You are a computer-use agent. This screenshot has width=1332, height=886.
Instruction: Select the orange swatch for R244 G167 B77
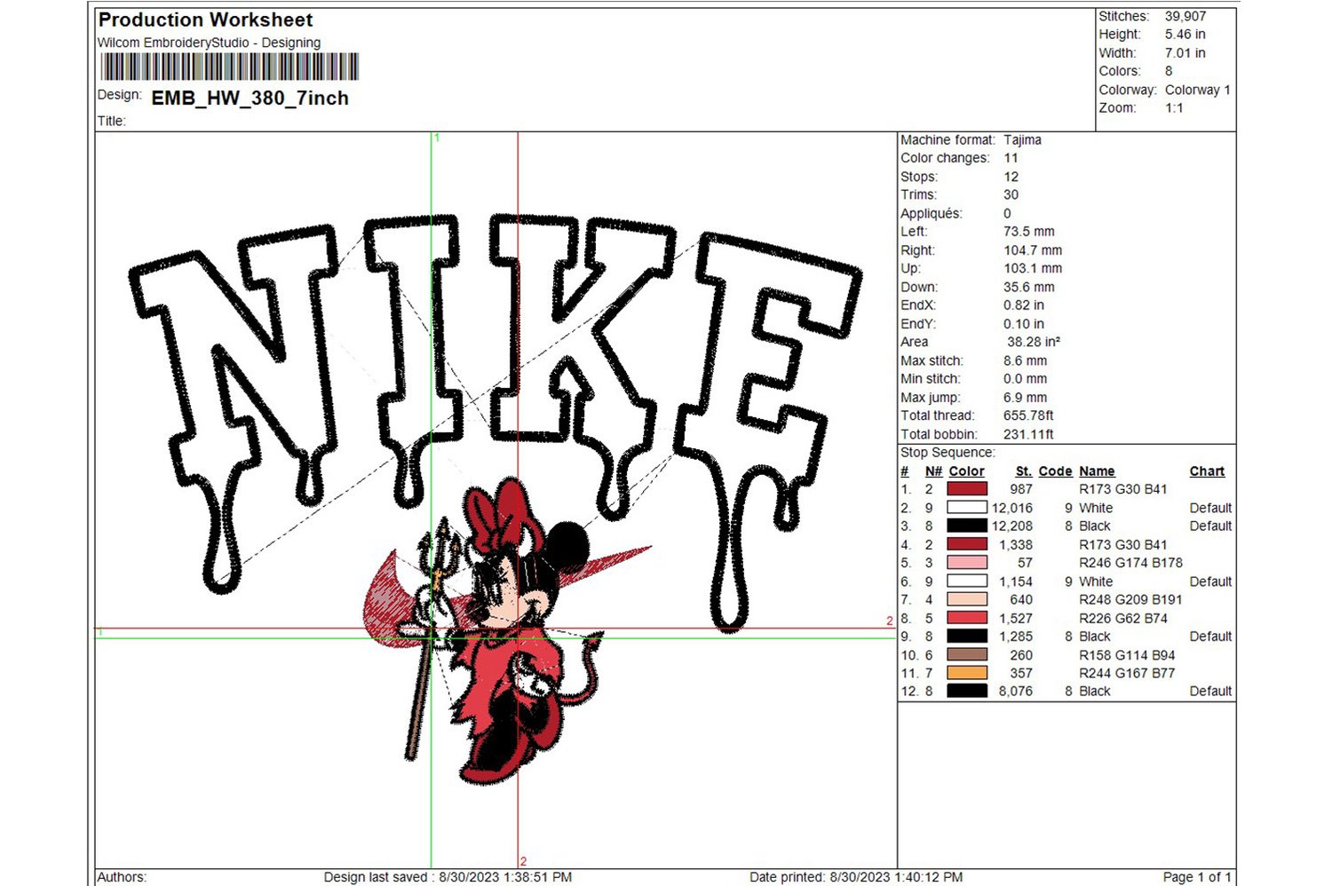[967, 673]
